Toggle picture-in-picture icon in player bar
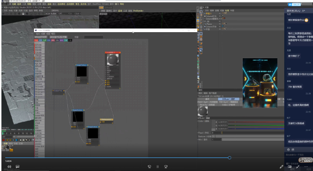 290,166
